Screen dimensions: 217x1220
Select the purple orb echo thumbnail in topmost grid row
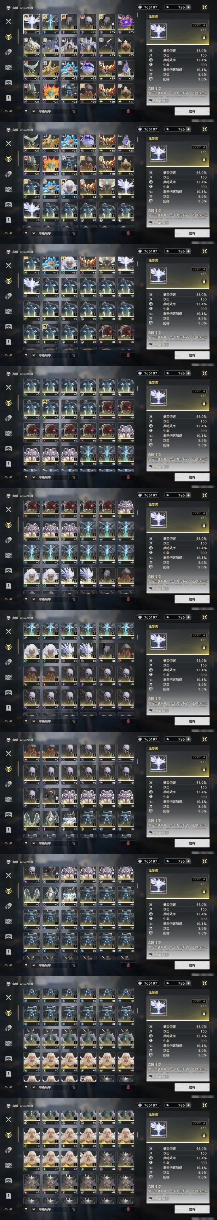126,23
